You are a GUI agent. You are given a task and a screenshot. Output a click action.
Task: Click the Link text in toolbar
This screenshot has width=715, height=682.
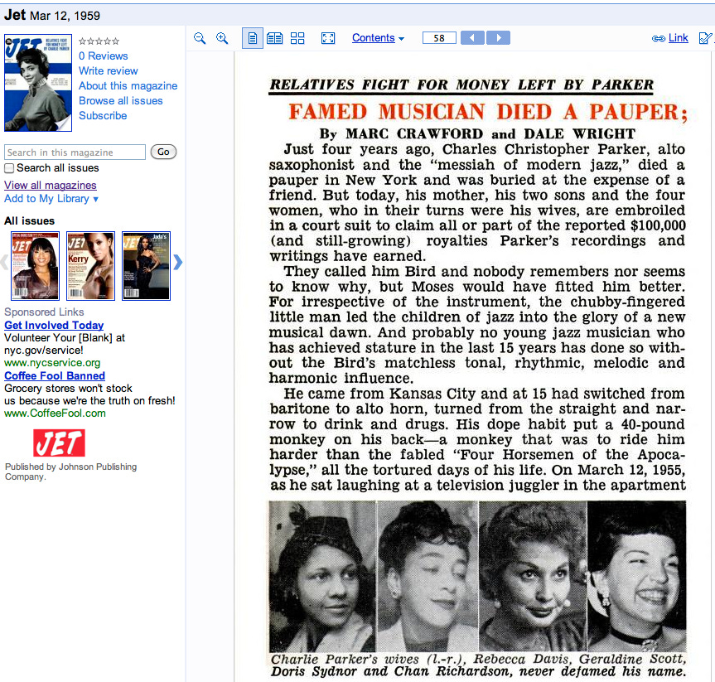pos(678,38)
